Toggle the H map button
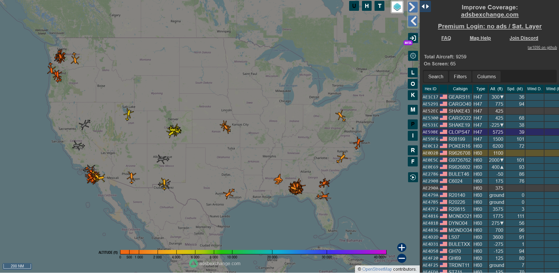559x273 pixels. click(x=367, y=6)
